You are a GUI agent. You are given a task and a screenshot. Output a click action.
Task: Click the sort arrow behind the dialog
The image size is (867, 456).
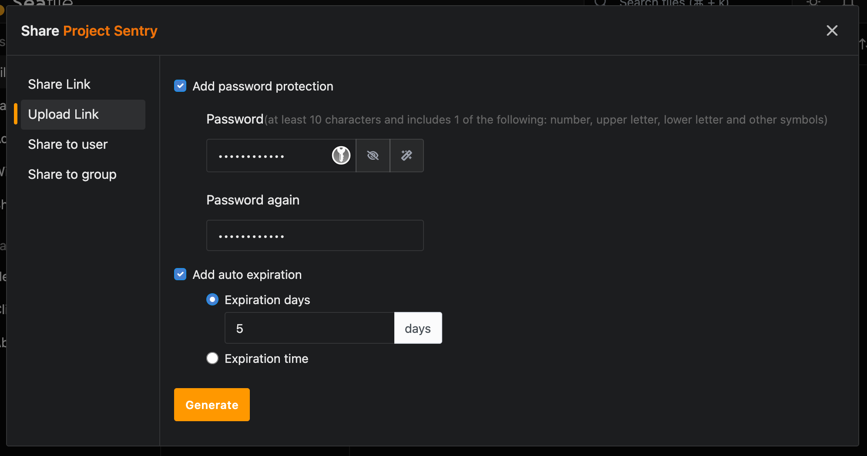[x=863, y=44]
